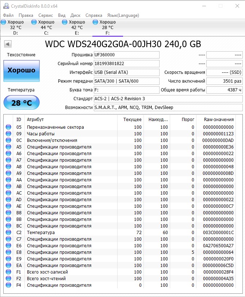Click the 28 °C temperature button
The image size is (245, 297).
click(x=22, y=103)
